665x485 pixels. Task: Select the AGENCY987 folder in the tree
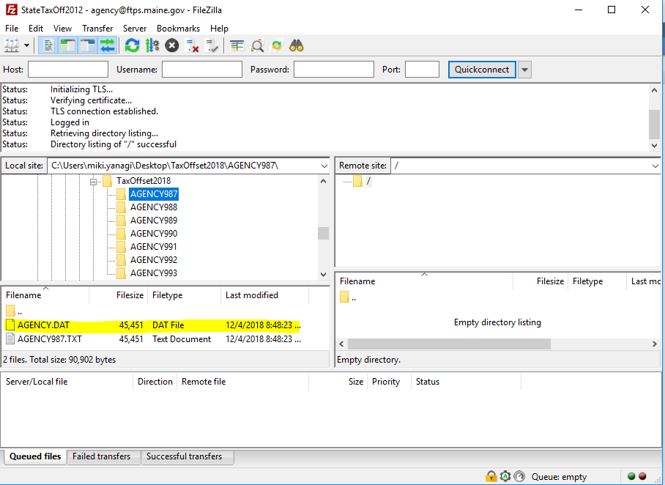point(154,194)
